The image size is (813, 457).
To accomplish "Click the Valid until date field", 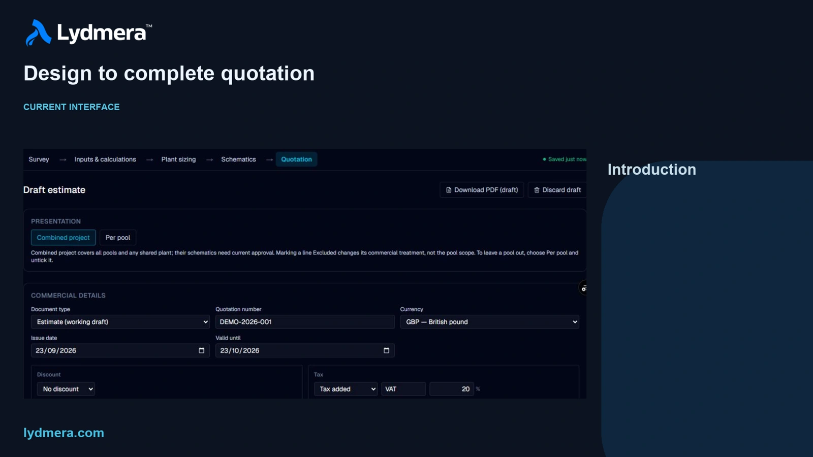I will coord(305,350).
